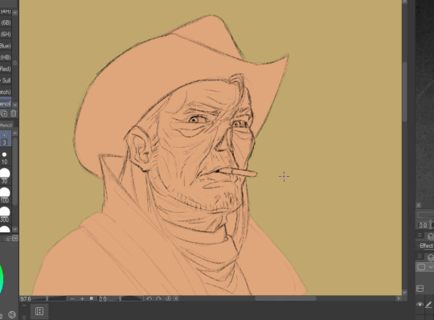Toggle the layer editing pencil icon
The height and width of the screenshot is (320, 434).
(428, 305)
